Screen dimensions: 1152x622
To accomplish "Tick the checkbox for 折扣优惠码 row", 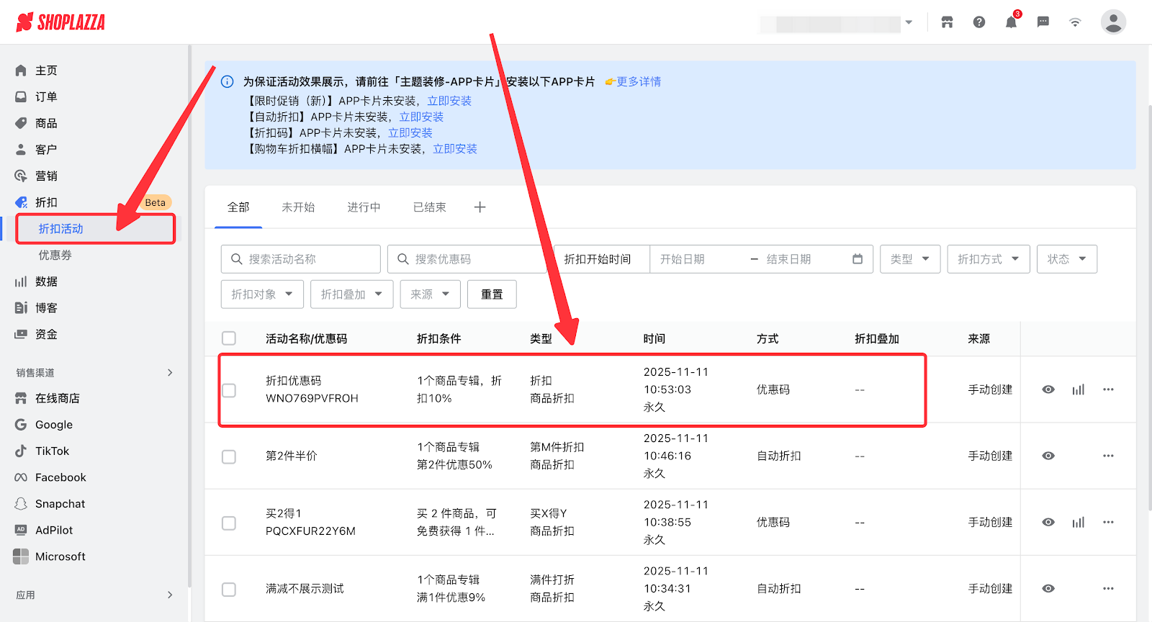I will (229, 390).
